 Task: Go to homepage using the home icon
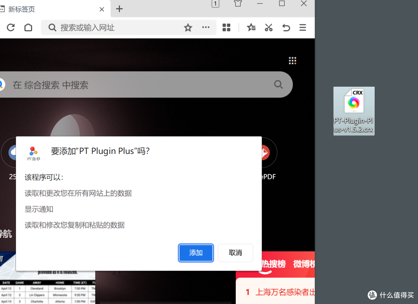[x=28, y=27]
